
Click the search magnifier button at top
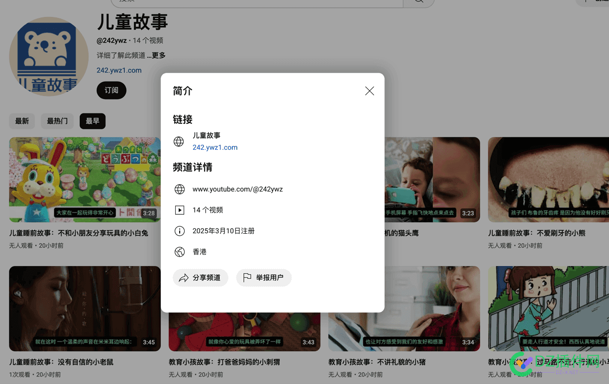pos(419,2)
